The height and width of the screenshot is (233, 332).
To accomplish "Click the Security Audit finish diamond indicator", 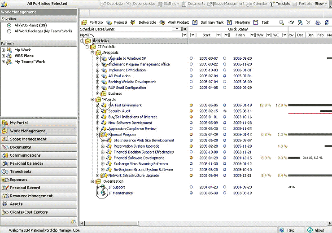I will [x=225, y=111].
